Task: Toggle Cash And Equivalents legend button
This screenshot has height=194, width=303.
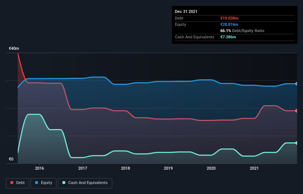Action: (85, 183)
